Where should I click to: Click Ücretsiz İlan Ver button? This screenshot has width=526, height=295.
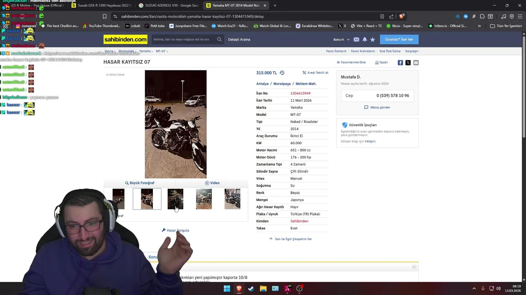pyautogui.click(x=399, y=39)
